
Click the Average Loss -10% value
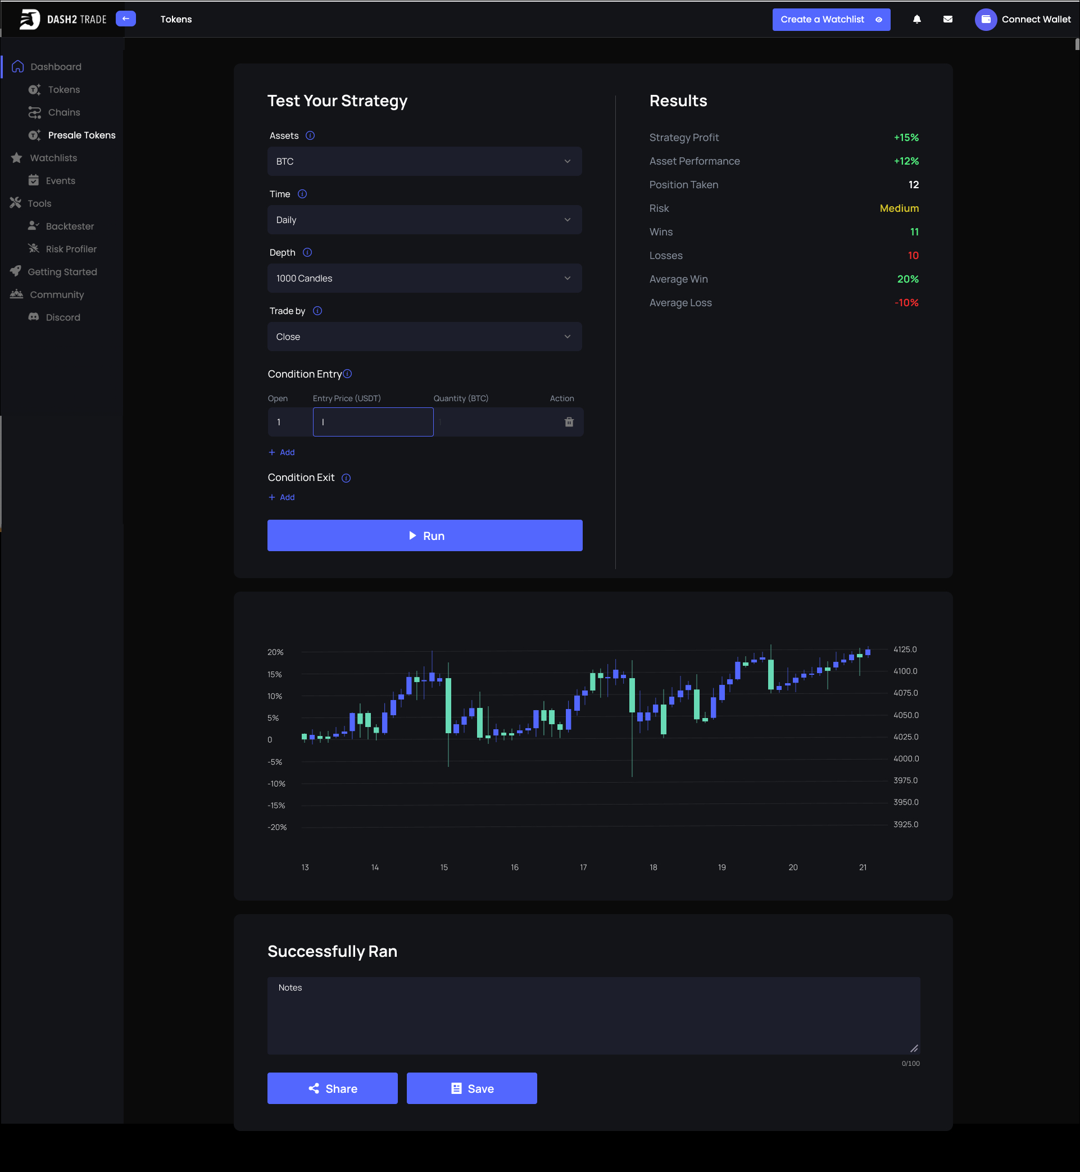point(906,303)
